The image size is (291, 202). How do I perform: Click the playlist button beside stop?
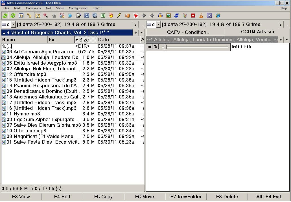pos(156,47)
